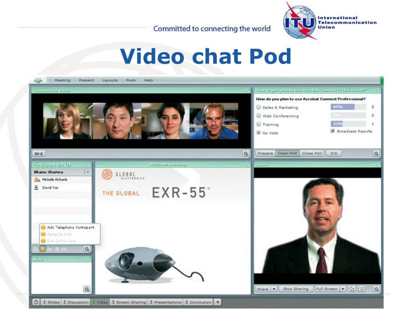Image resolution: width=412 pixels, height=309 pixels.
Task: Click the 3/6 poll count button
Action: [x=334, y=153]
